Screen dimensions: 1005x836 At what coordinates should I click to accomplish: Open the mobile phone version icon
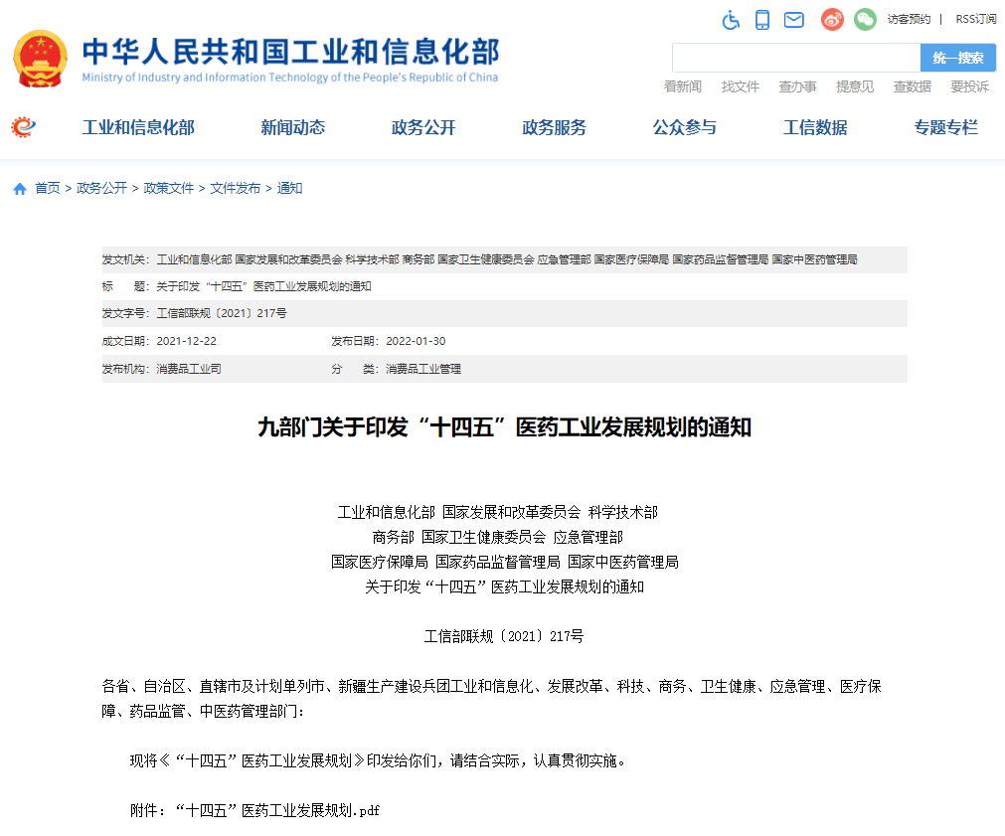pos(762,20)
